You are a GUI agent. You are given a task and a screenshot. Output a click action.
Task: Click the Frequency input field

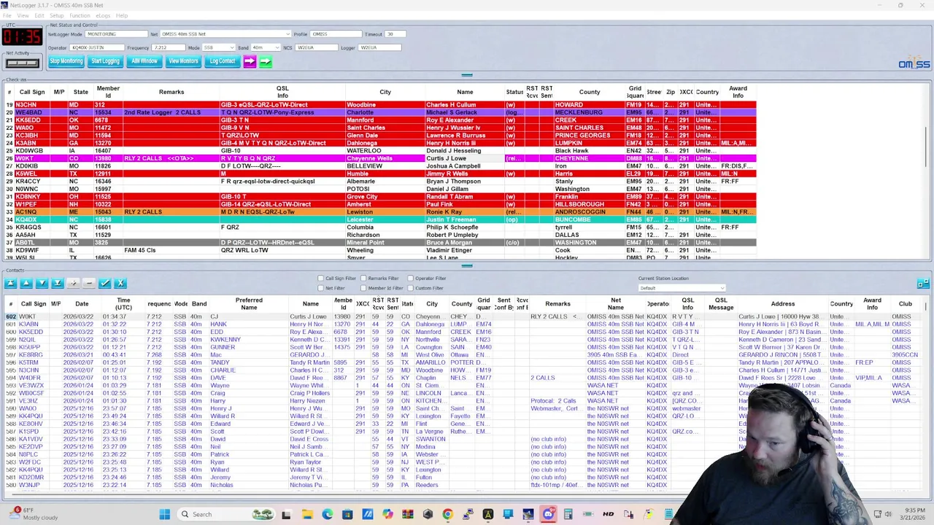click(168, 47)
